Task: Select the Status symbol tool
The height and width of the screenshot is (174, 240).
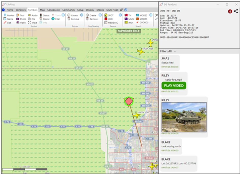Action: click(44, 15)
